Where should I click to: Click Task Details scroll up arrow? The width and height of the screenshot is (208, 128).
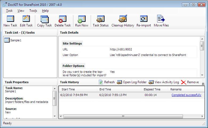(x=202, y=39)
